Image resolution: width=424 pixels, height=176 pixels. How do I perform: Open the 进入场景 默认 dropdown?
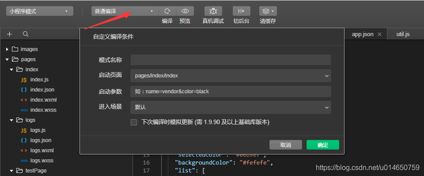pyautogui.click(x=231, y=107)
